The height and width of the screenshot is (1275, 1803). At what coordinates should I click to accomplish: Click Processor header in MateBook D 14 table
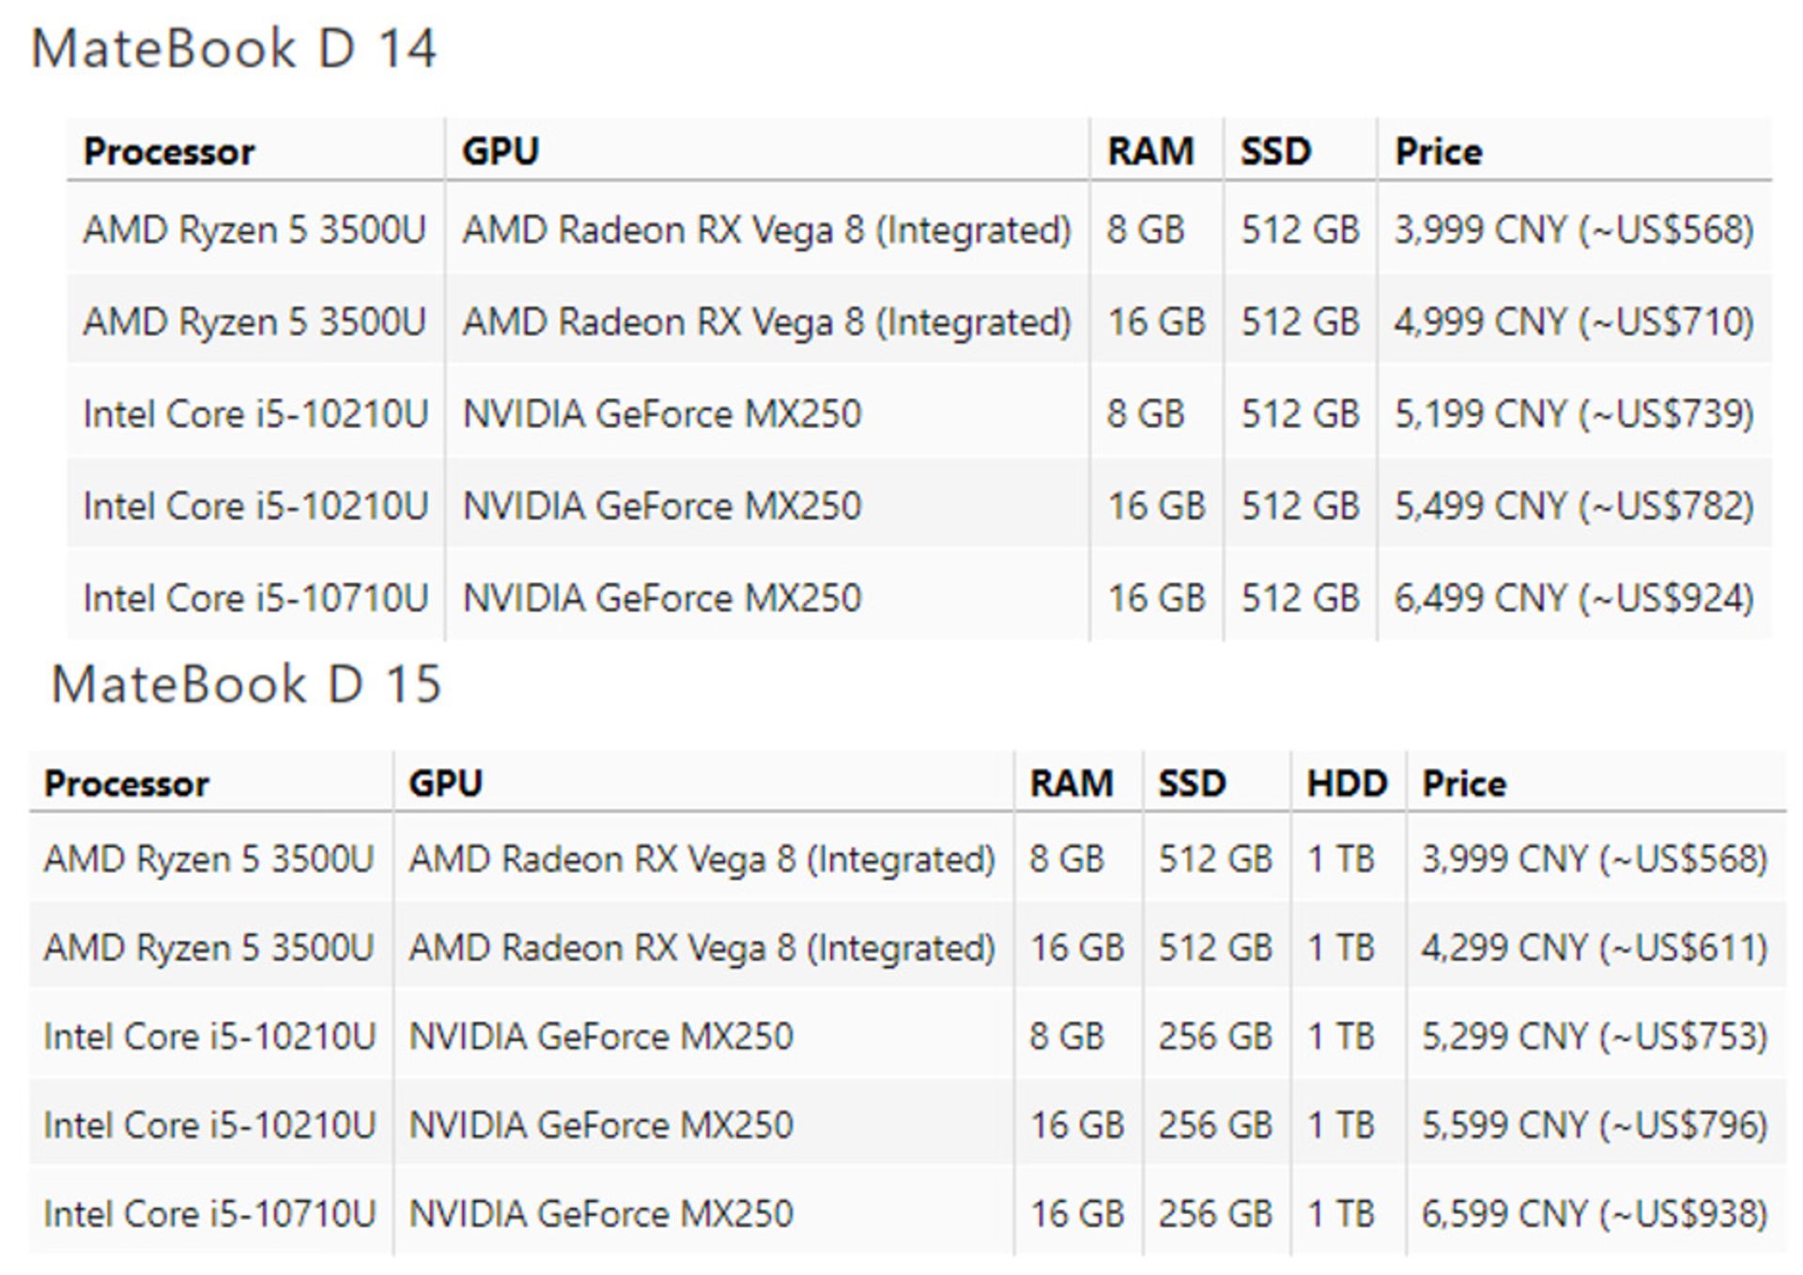169,151
